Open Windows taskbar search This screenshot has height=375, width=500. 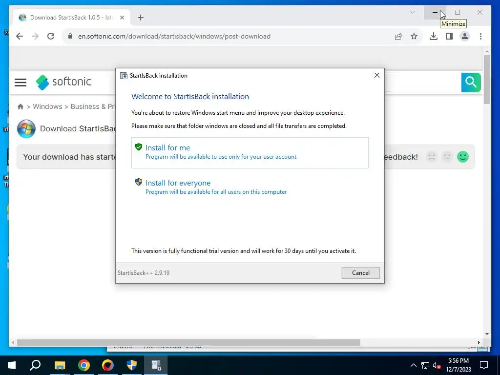pyautogui.click(x=35, y=365)
